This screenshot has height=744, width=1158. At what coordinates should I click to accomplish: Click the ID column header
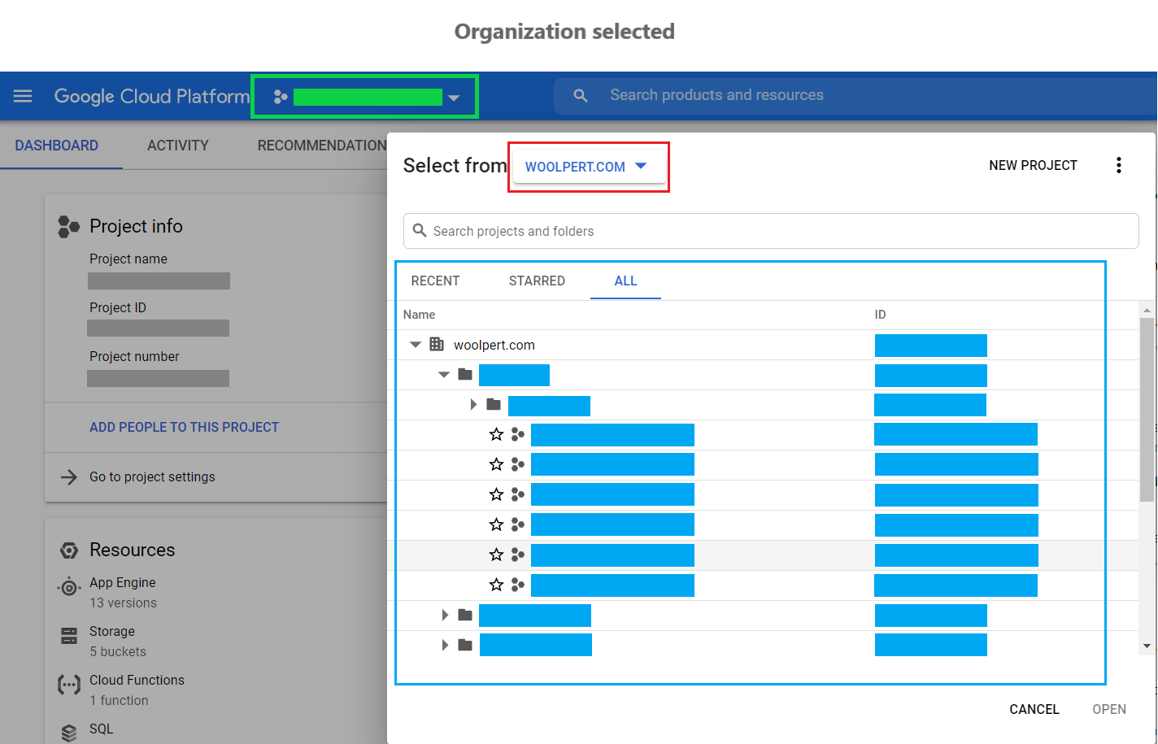click(x=880, y=315)
